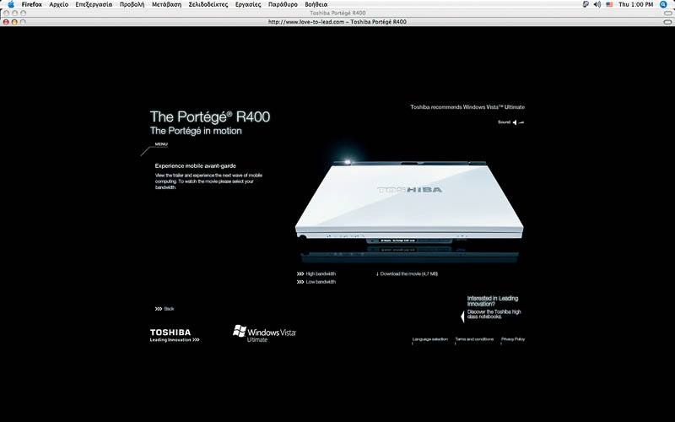This screenshot has width=675, height=422.
Task: Close the front love-to-lead.com window
Action: click(x=6, y=22)
